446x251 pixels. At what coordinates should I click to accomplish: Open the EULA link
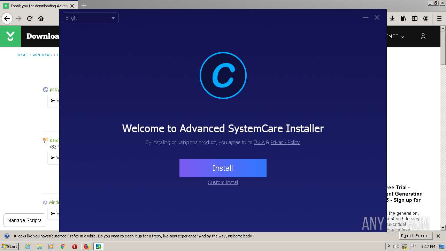click(x=259, y=142)
